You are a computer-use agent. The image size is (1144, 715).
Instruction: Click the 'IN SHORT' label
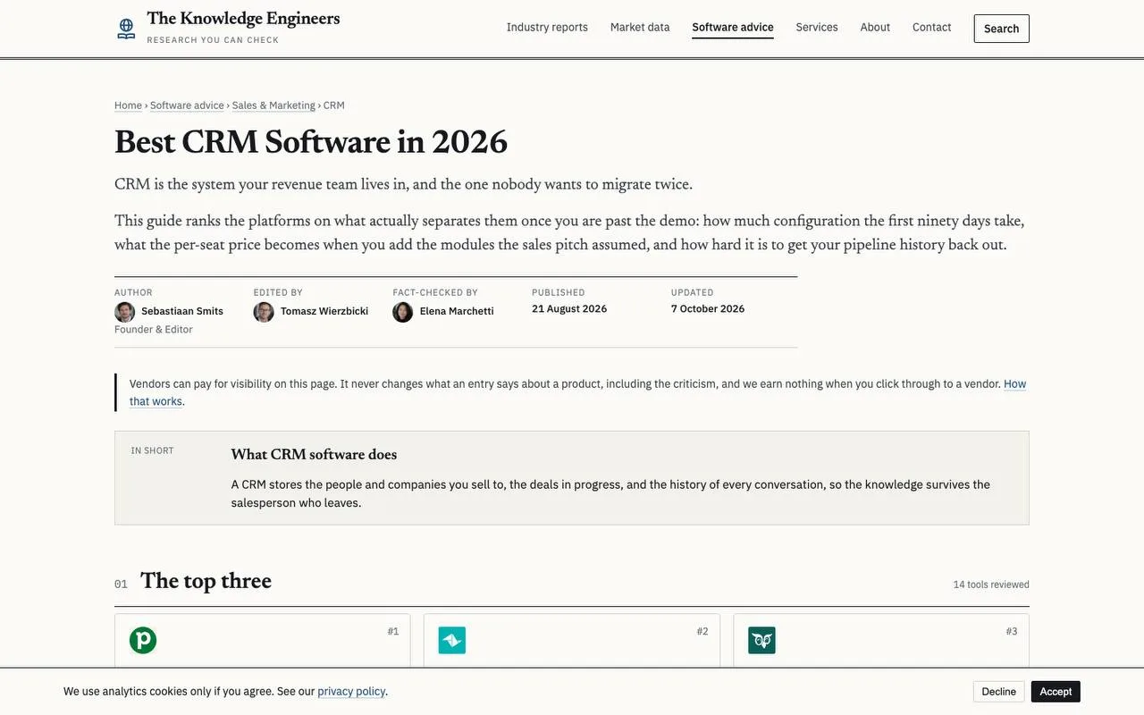153,450
